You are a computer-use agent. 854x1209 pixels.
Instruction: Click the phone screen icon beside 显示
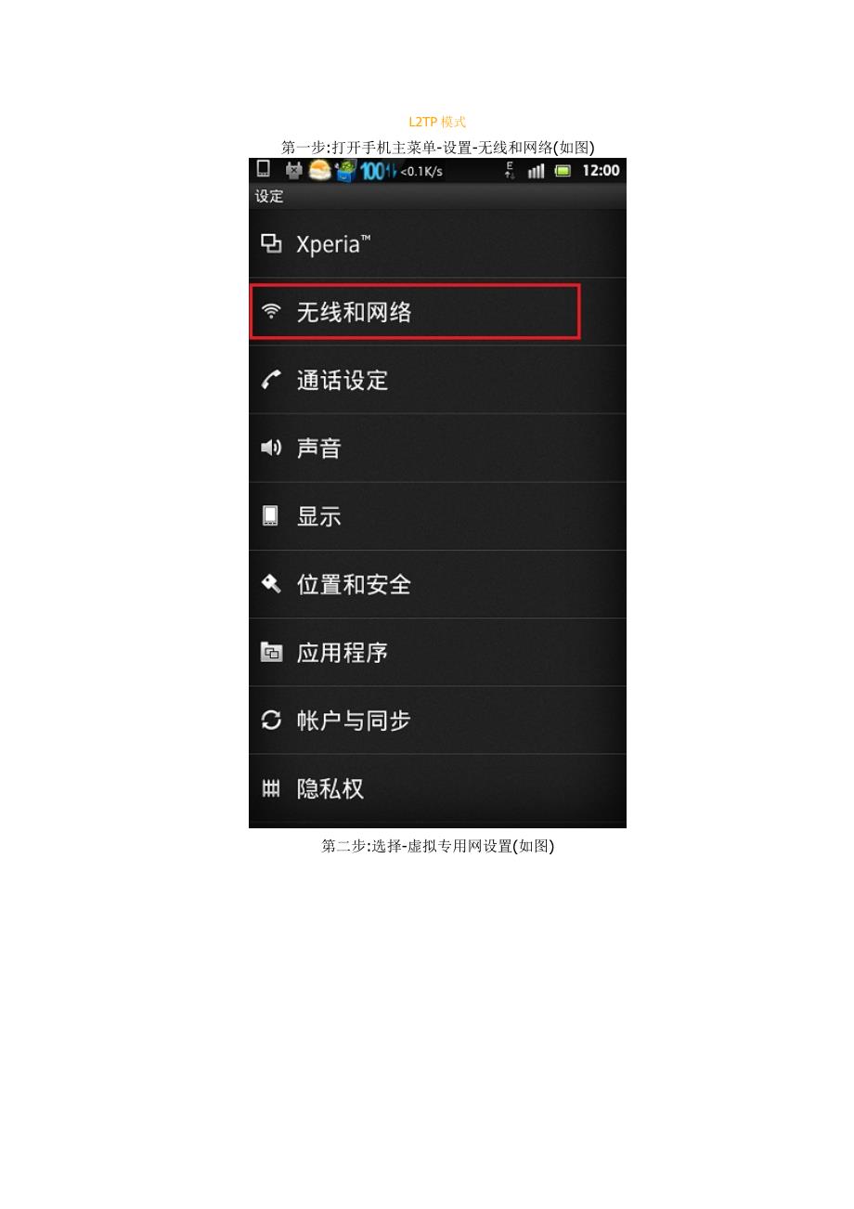click(270, 516)
